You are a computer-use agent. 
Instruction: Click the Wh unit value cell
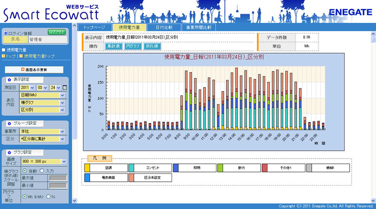(306, 46)
